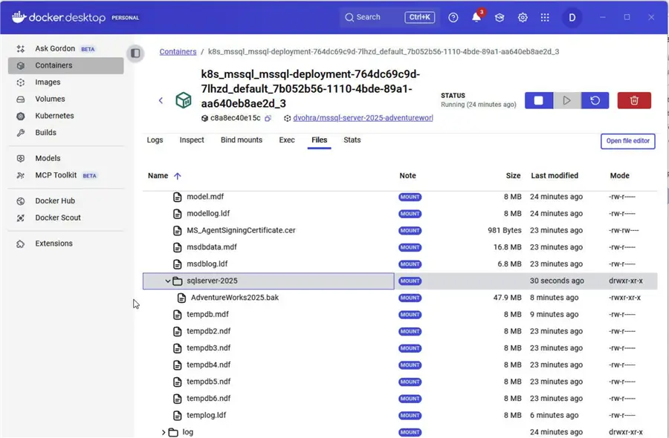Open Models in the sidebar
The width and height of the screenshot is (669, 438).
pyautogui.click(x=65, y=159)
